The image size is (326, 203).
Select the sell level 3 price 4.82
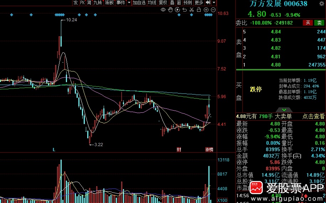click(276, 48)
